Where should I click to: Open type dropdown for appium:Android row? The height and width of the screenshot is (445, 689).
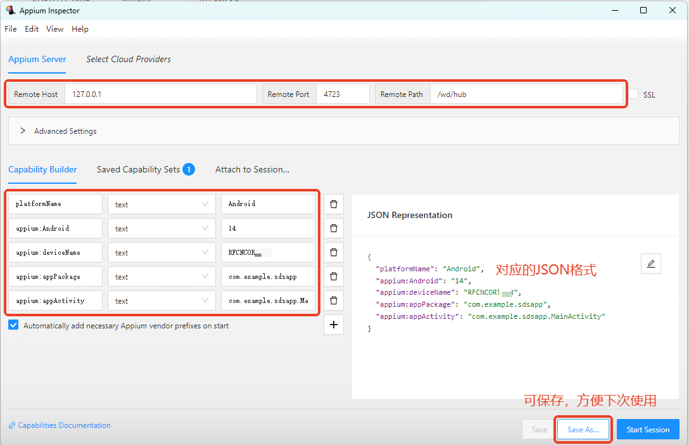point(161,228)
